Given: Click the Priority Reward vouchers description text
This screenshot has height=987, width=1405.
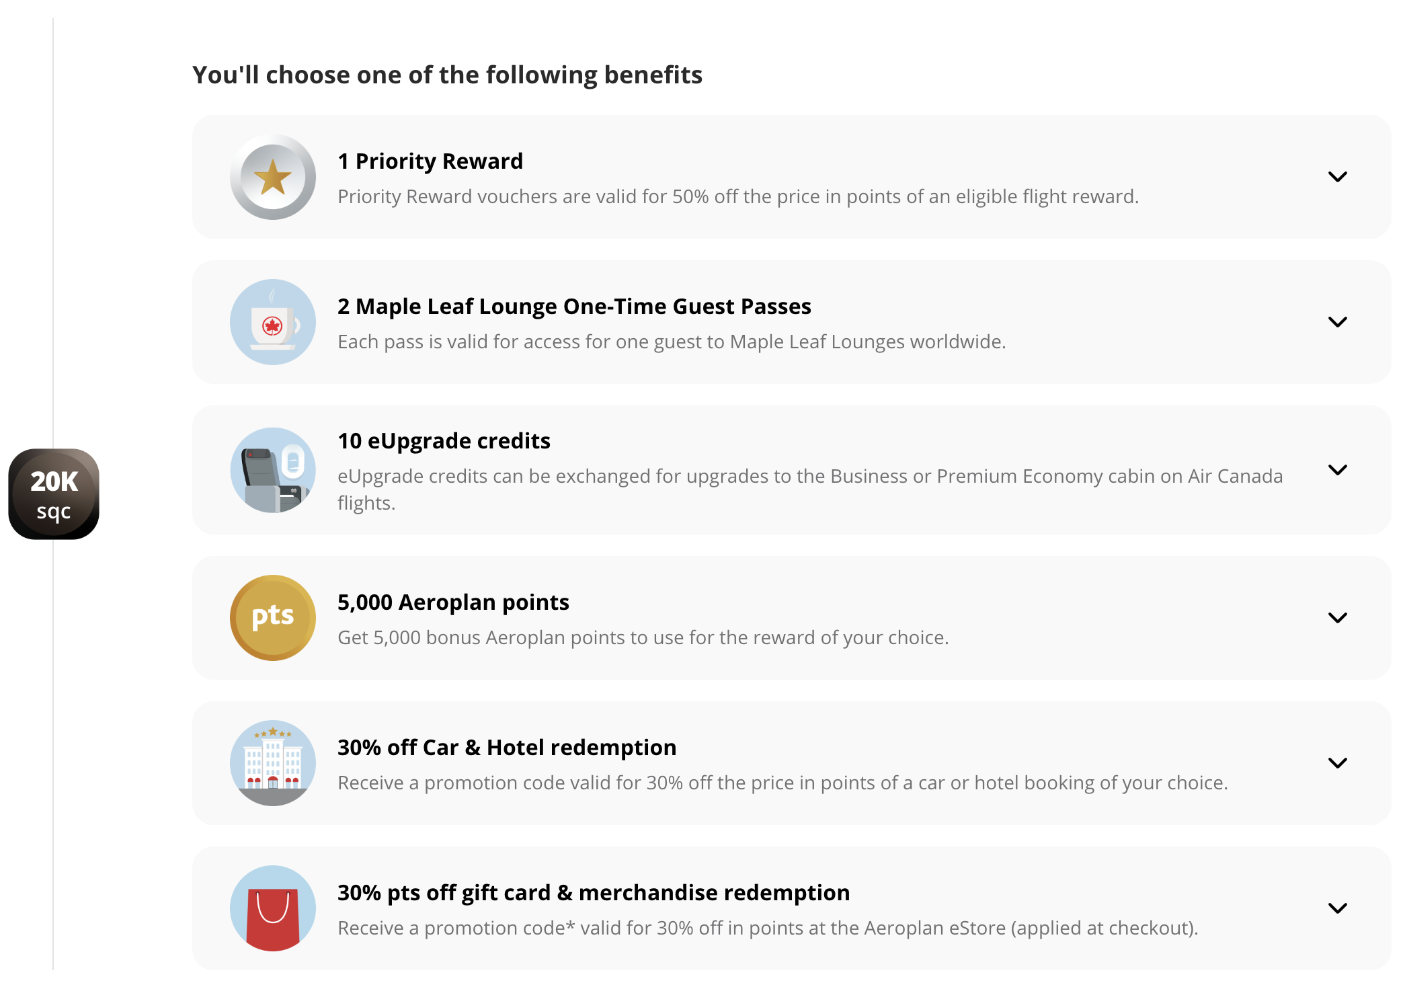Looking at the screenshot, I should 737,196.
